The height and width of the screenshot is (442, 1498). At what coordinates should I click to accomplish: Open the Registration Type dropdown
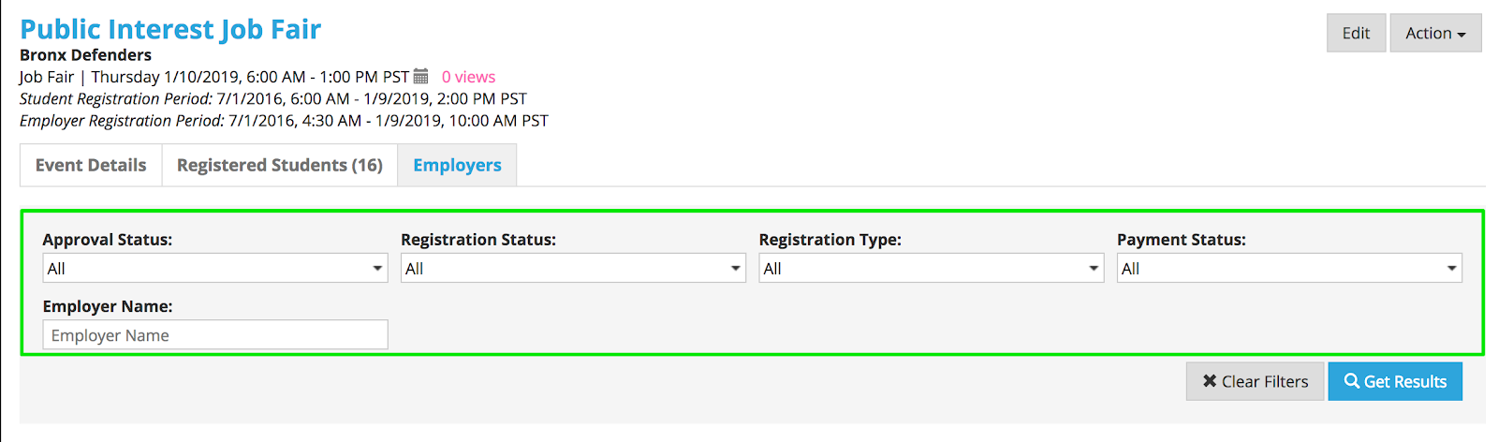931,269
